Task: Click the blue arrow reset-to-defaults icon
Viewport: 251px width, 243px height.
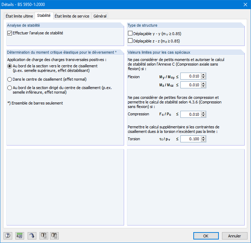Action: (x=32, y=236)
